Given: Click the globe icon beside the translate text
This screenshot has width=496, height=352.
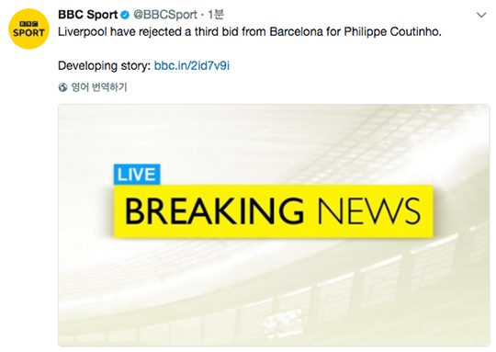Looking at the screenshot, I should tap(63, 87).
